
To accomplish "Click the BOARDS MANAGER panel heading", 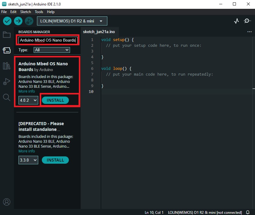I will [34, 32].
